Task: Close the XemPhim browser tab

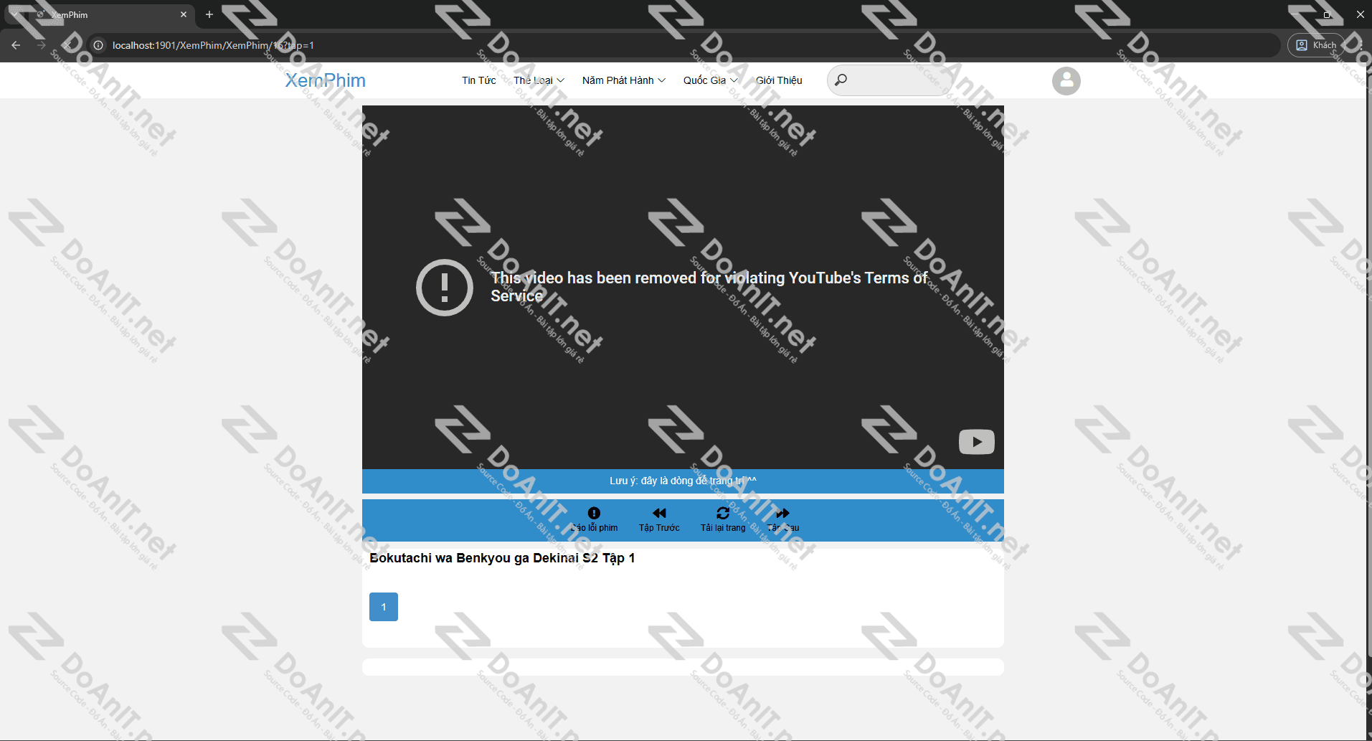Action: [x=184, y=14]
